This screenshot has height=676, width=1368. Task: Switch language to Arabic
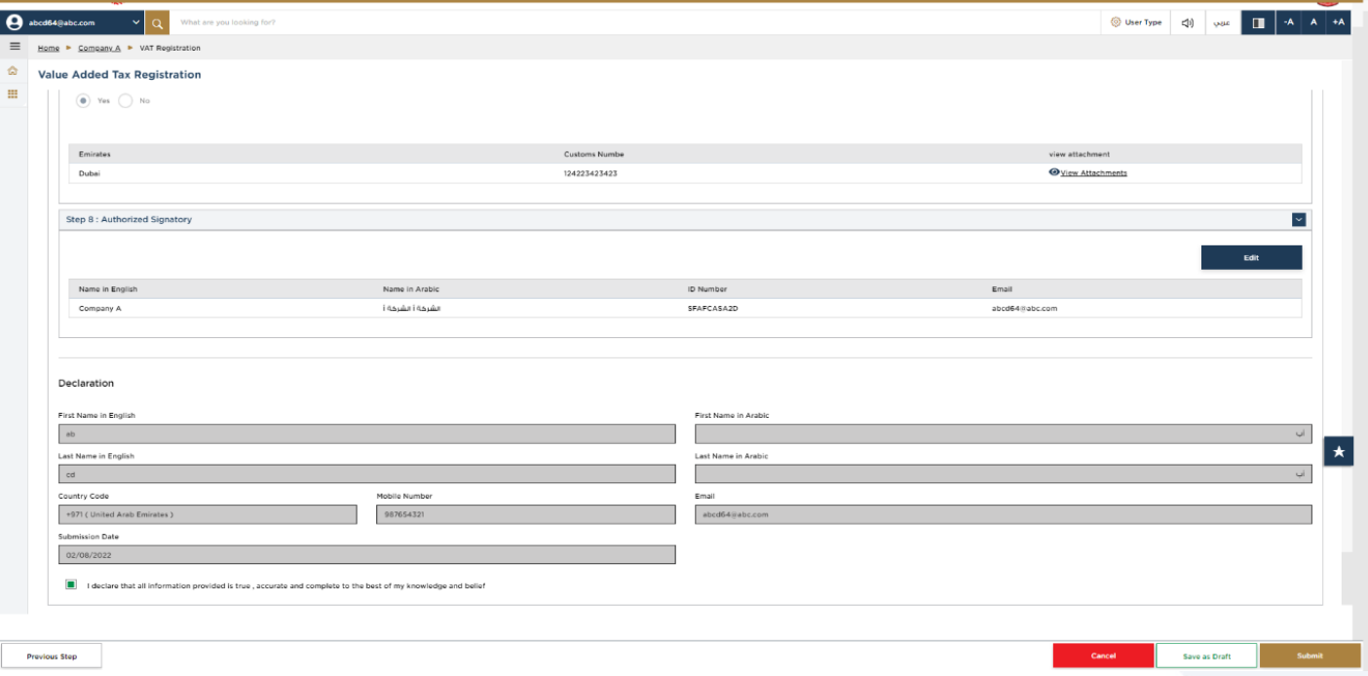[1222, 22]
